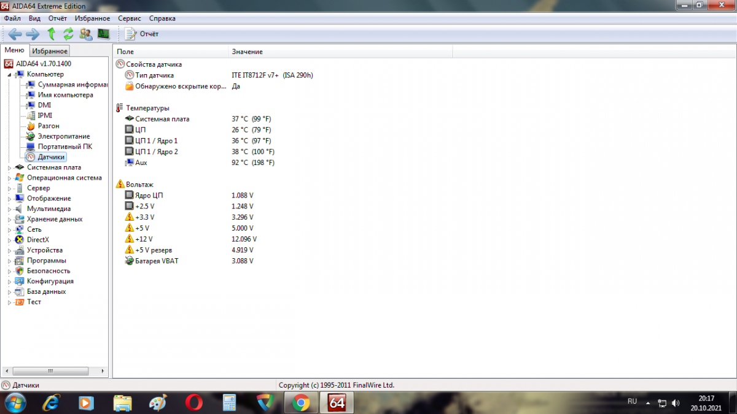Open Opera from the taskbar
Screen dimensions: 737x414
tap(194, 402)
